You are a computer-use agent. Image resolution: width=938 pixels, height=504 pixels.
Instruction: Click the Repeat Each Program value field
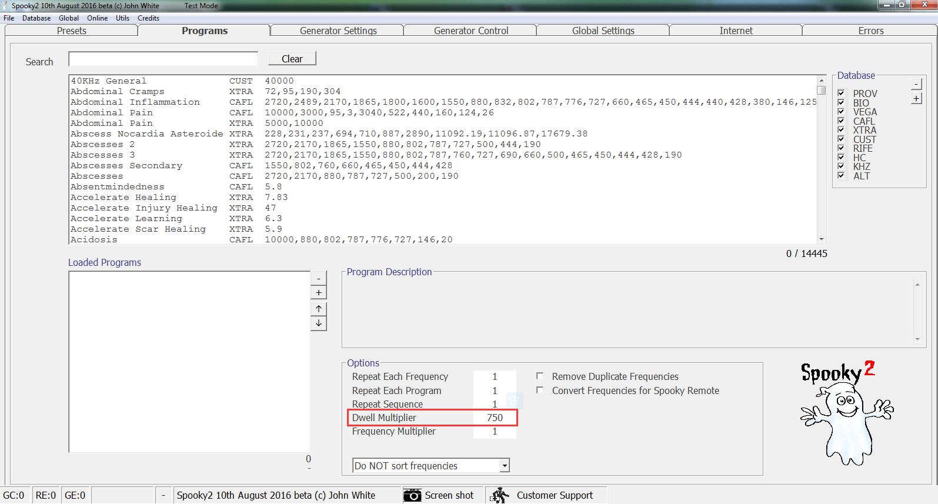click(x=495, y=390)
